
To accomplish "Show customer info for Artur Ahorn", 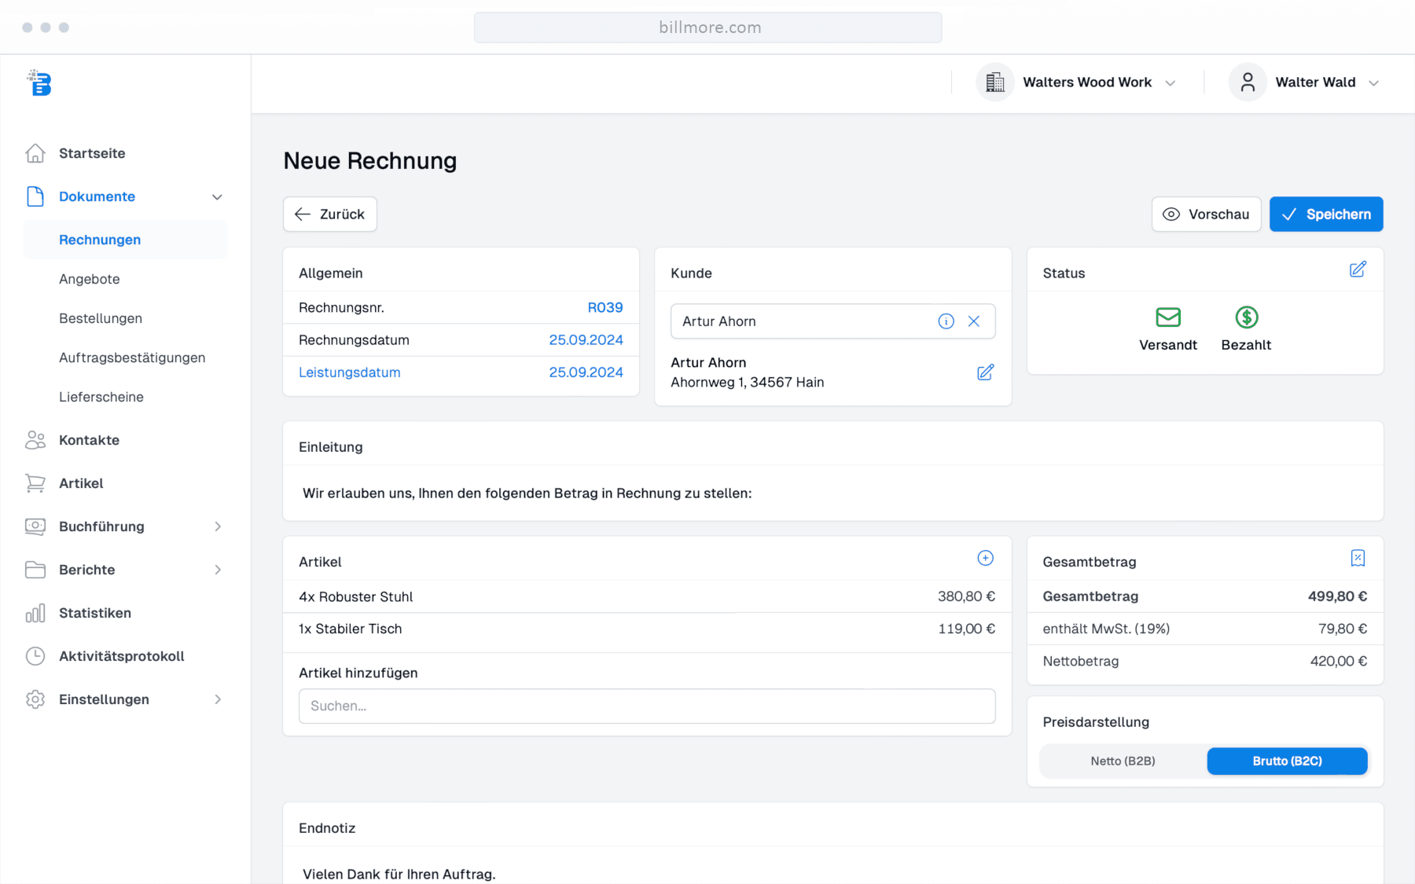I will tap(946, 321).
